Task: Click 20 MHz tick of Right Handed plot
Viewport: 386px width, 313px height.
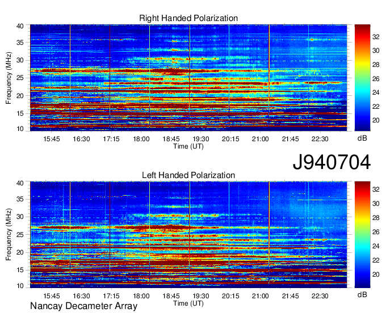Action: [20, 96]
